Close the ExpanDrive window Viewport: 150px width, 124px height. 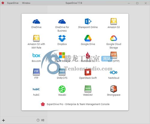point(146,3)
